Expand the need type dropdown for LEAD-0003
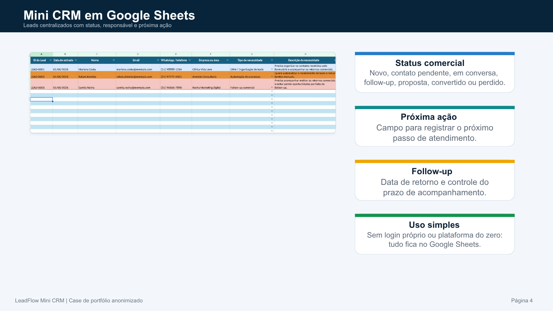Screen dimensions: 553x311 point(272,87)
